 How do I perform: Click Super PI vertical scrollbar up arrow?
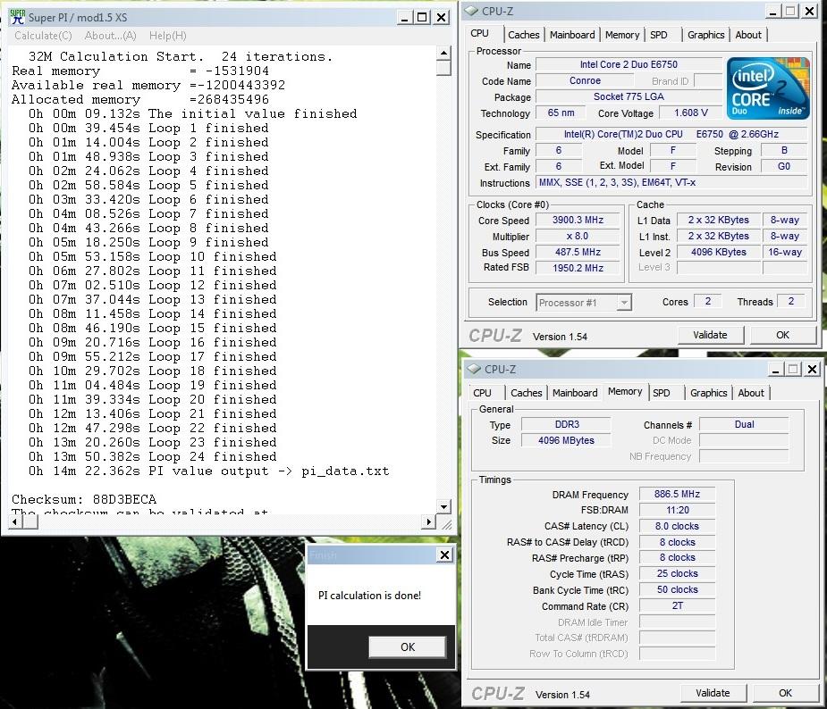tap(444, 54)
